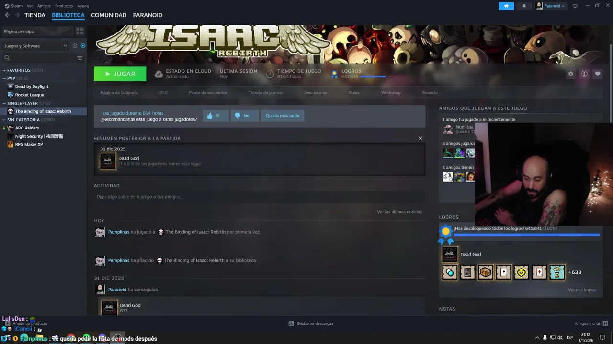The width and height of the screenshot is (613, 344).
Task: Select Rocket League in library list
Action: pos(30,95)
